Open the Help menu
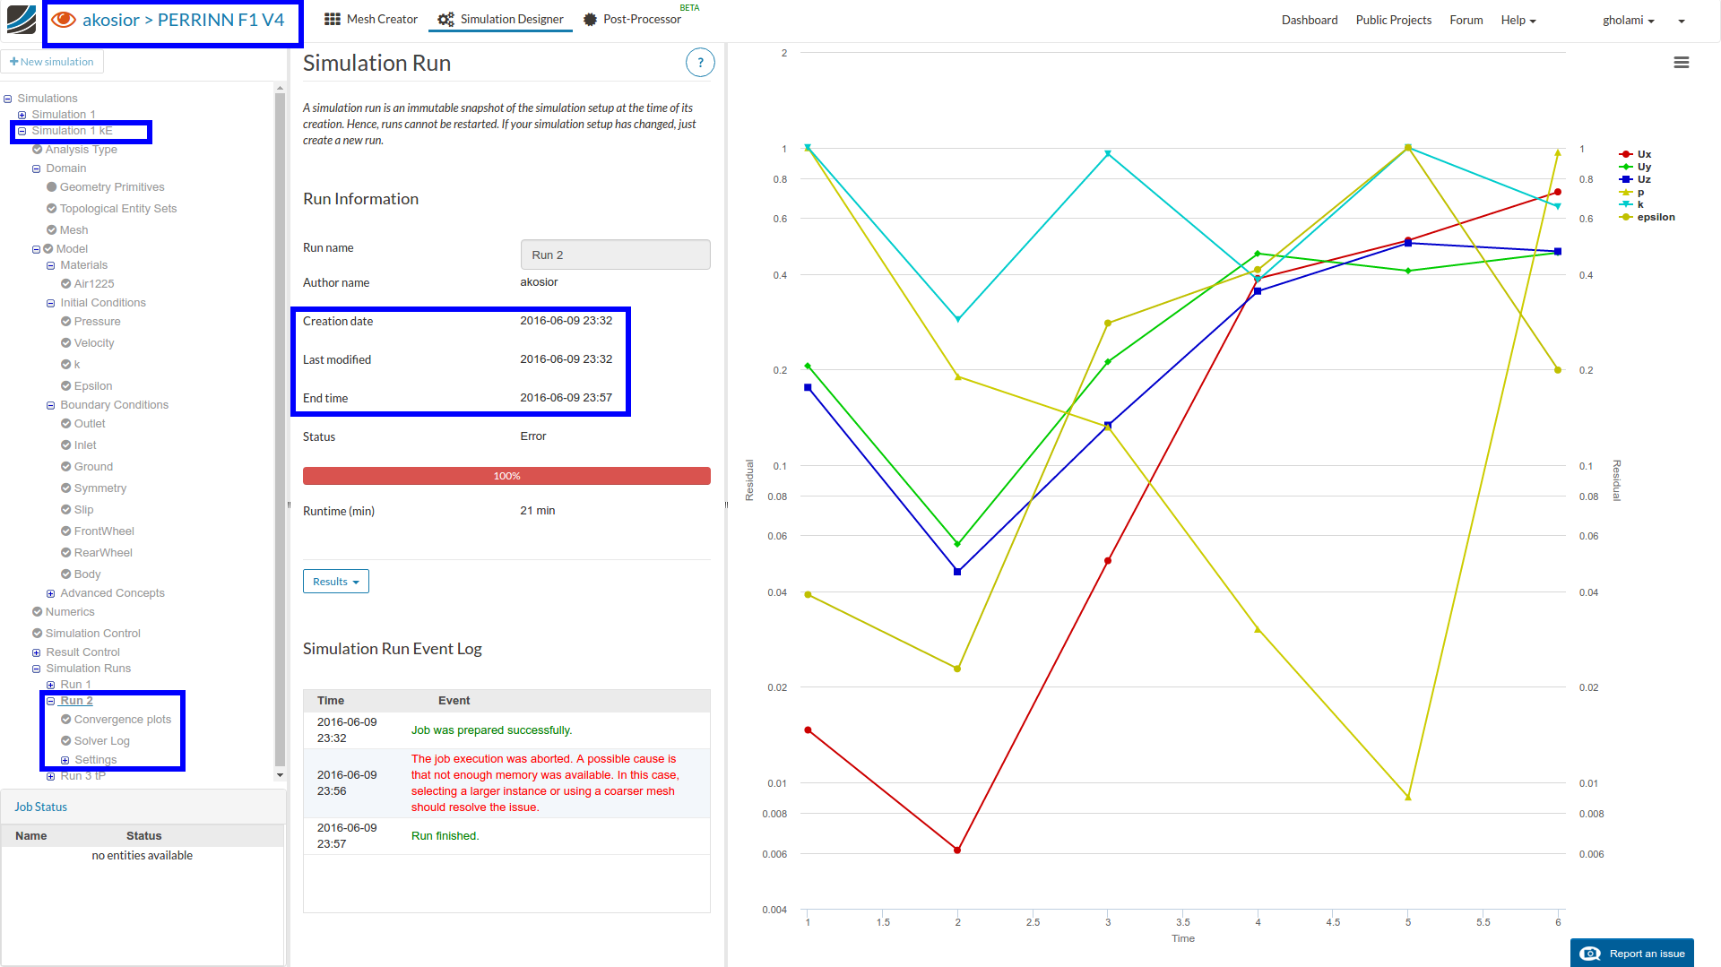This screenshot has height=967, width=1721. [1518, 20]
